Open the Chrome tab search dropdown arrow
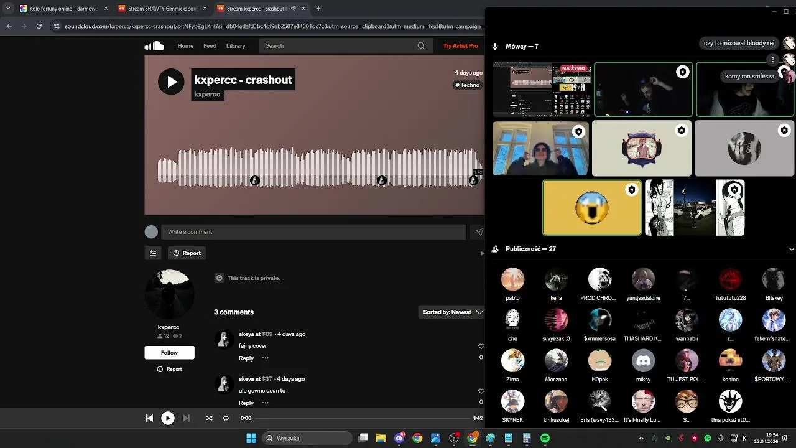This screenshot has width=796, height=448. click(x=8, y=9)
